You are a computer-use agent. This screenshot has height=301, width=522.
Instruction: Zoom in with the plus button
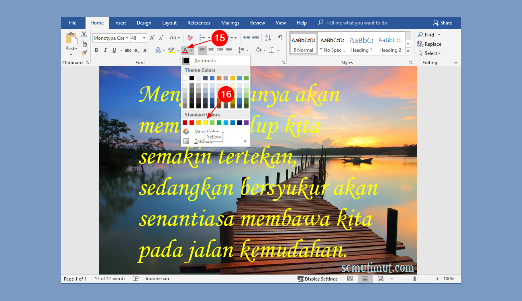coord(437,279)
